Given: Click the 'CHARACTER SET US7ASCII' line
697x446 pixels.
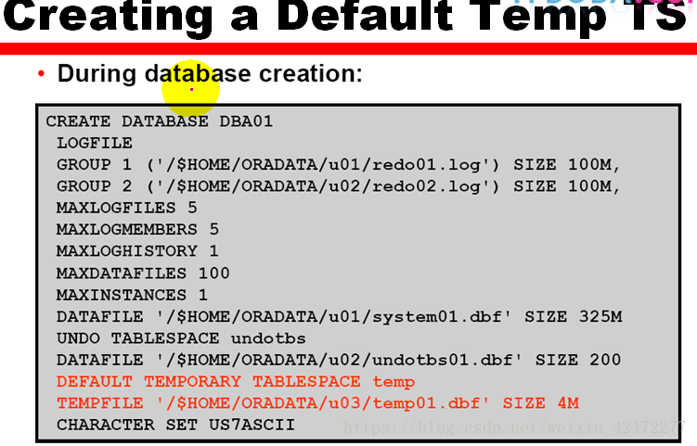Looking at the screenshot, I should pos(175,425).
